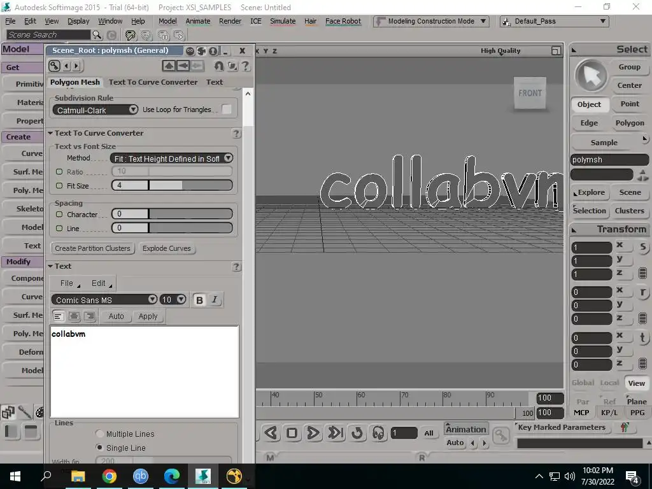Click the back-arrow navigation icon in property editor
The height and width of the screenshot is (489, 652).
click(183, 66)
